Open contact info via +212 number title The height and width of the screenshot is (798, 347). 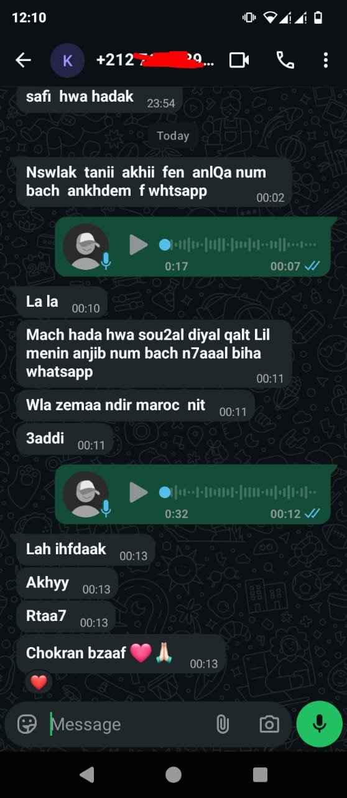tap(155, 60)
